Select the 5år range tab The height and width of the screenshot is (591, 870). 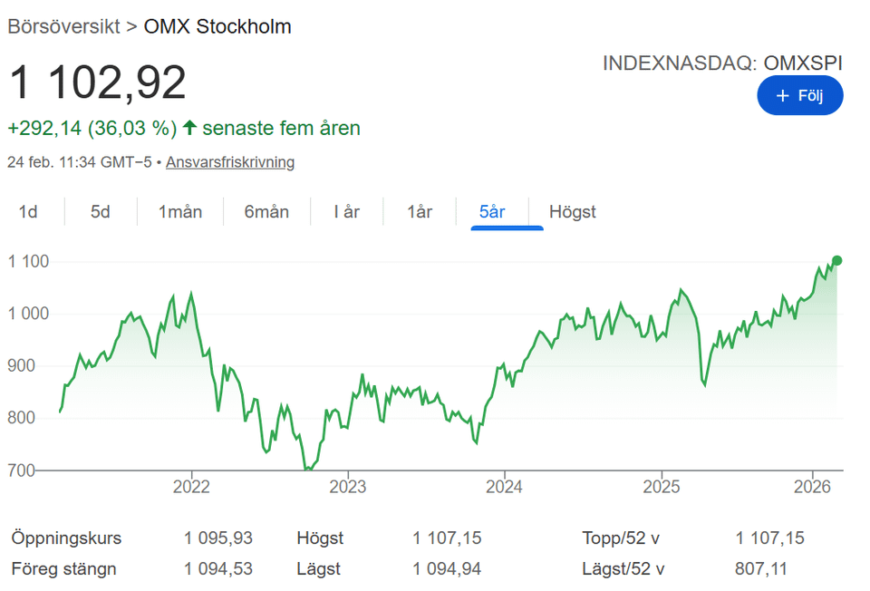[492, 212]
